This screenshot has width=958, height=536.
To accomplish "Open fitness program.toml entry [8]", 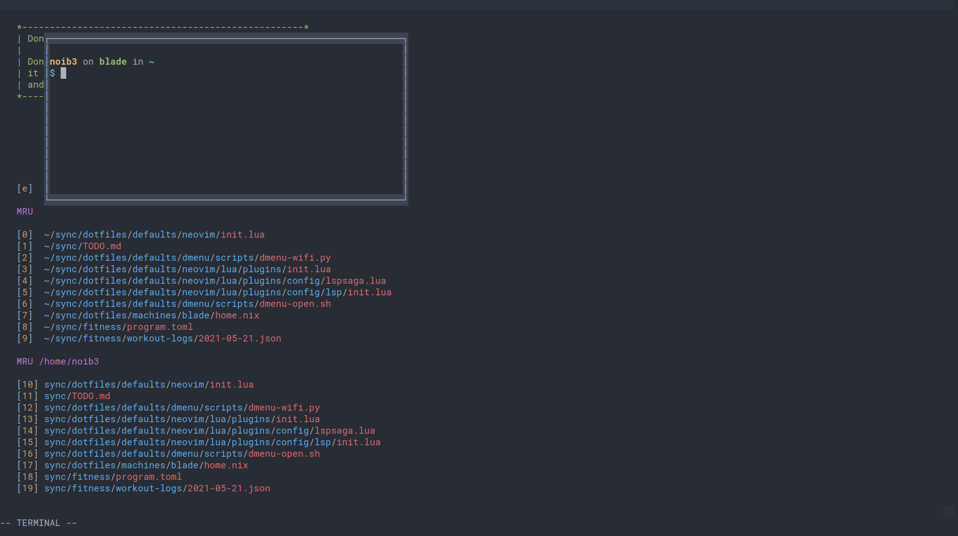I will (x=118, y=326).
